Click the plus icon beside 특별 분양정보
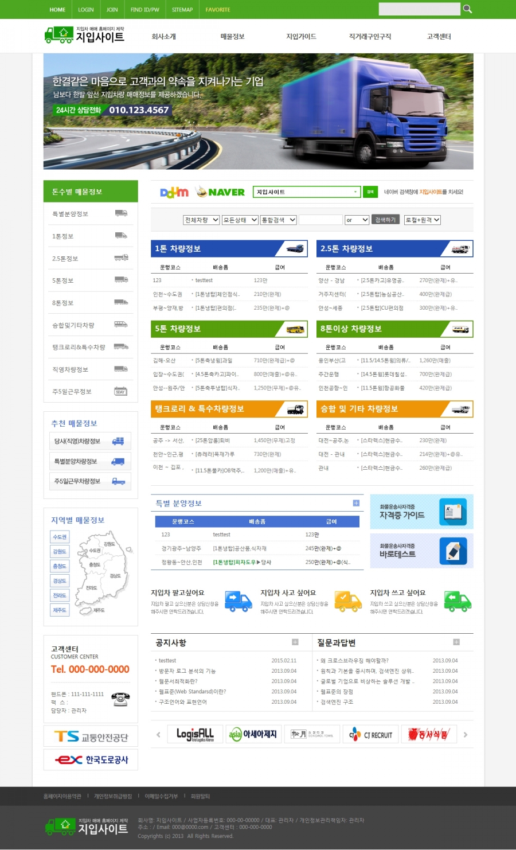 (x=356, y=503)
